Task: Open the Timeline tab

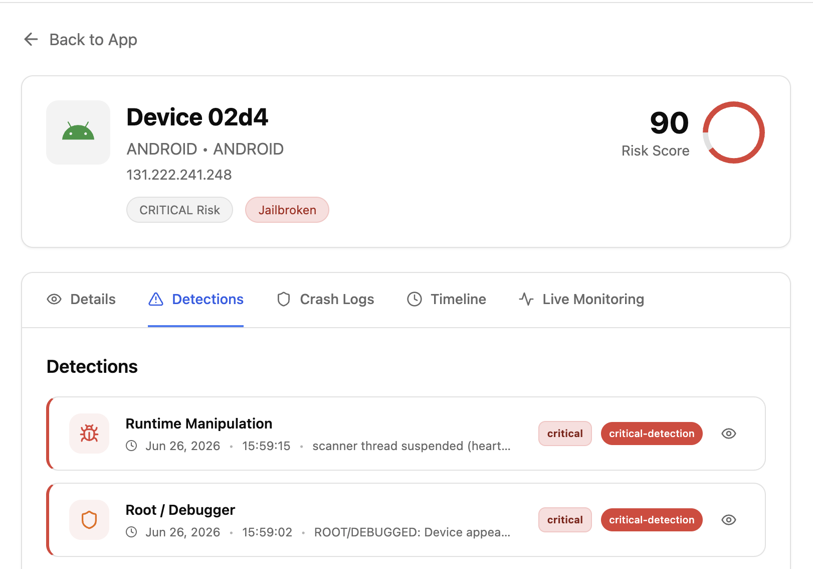Action: pos(446,300)
